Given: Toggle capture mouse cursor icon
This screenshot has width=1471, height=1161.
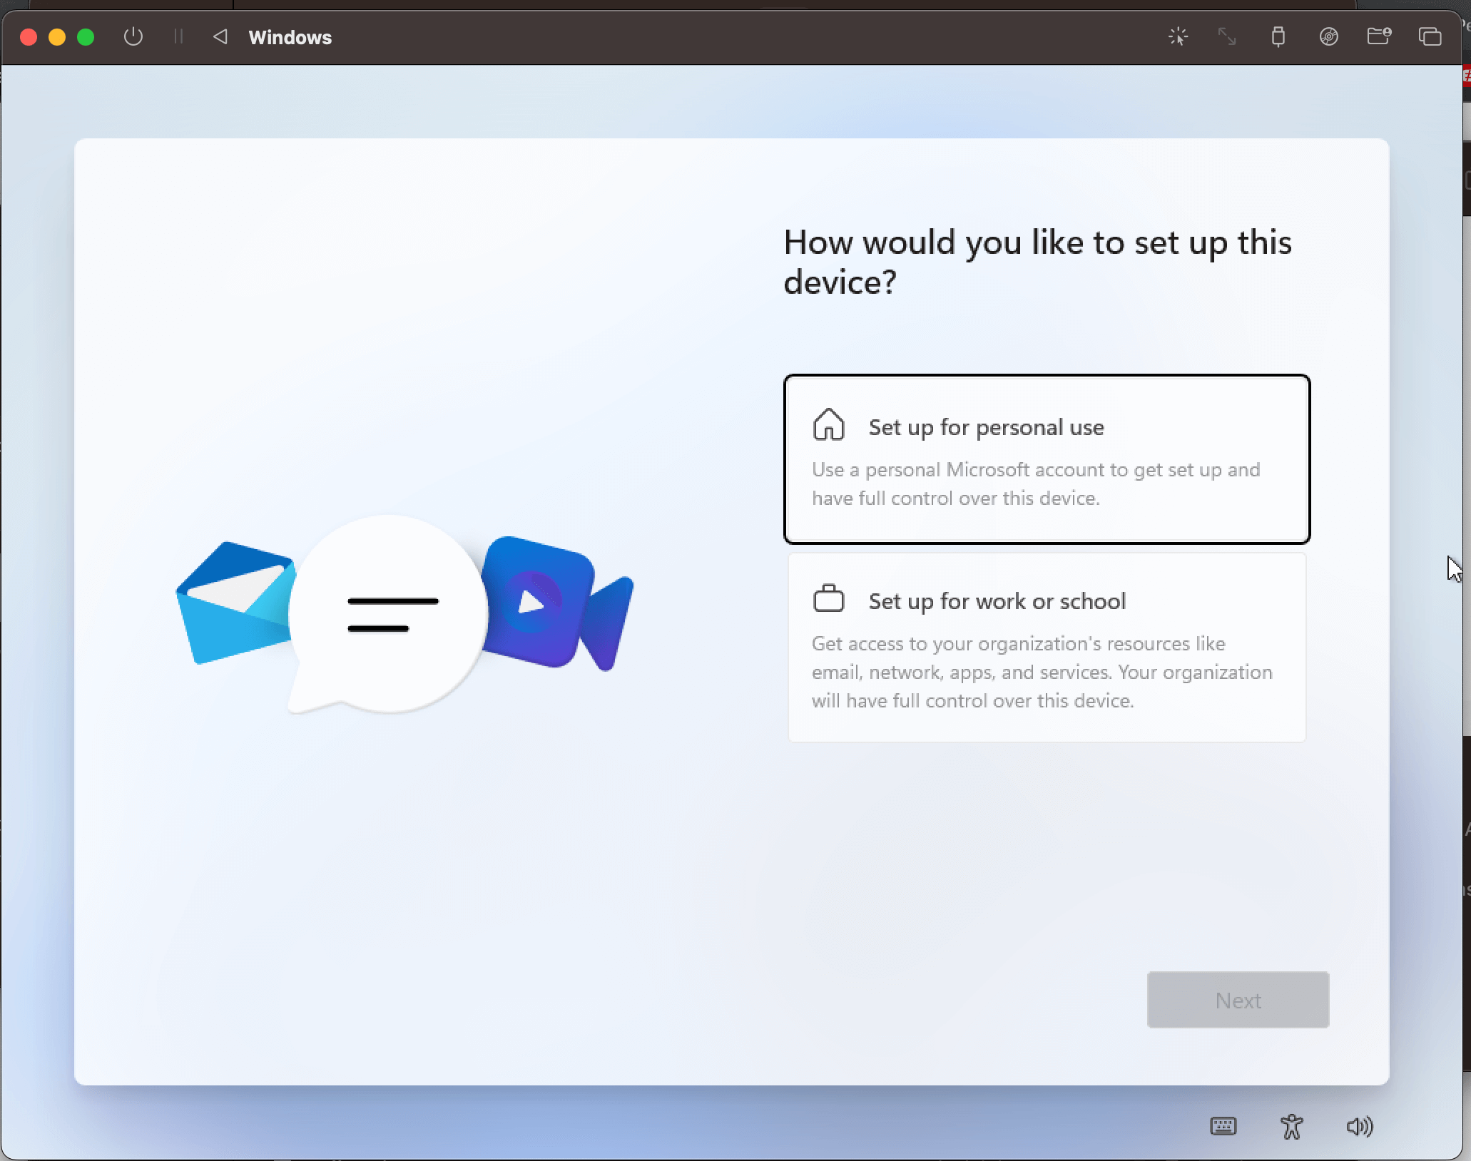Looking at the screenshot, I should [x=1178, y=36].
